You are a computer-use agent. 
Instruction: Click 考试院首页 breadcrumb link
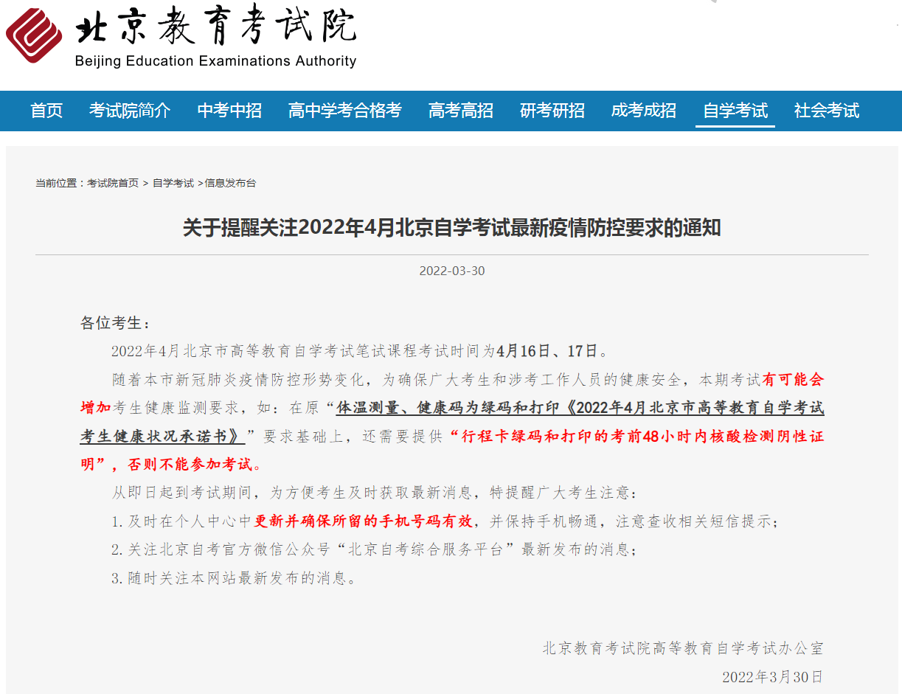[x=113, y=183]
